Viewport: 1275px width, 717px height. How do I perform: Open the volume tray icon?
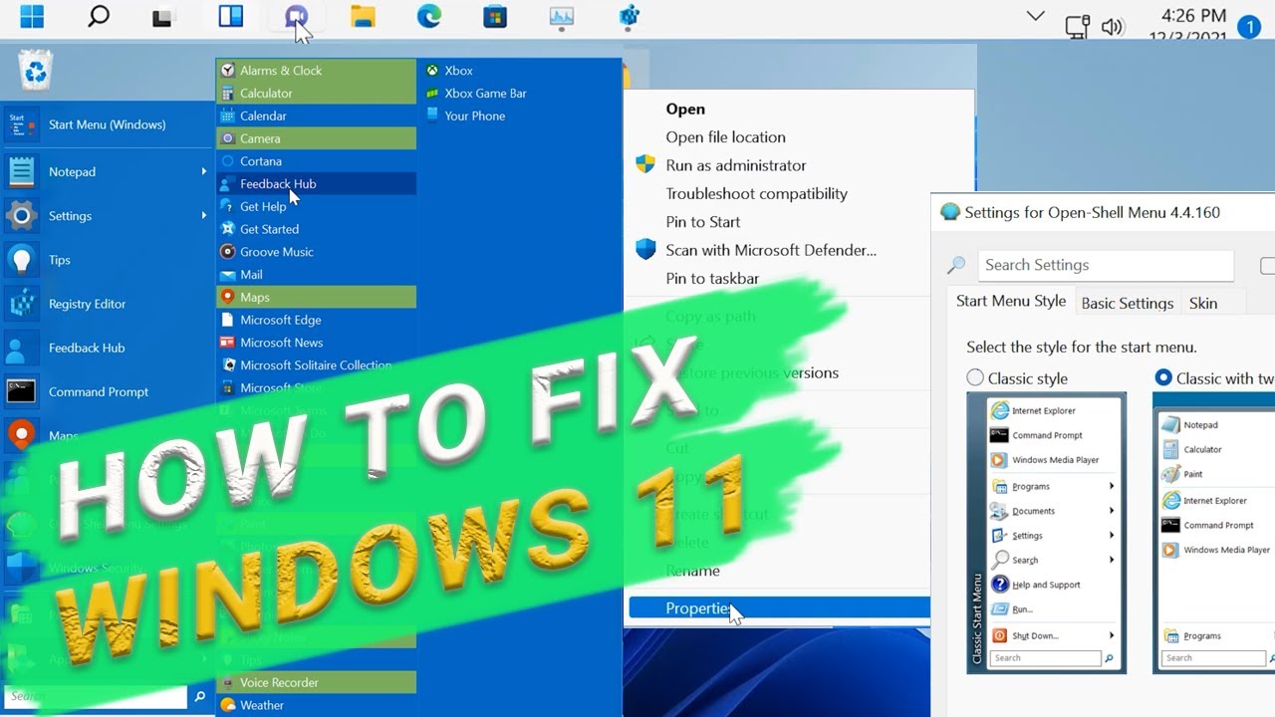click(x=1112, y=27)
